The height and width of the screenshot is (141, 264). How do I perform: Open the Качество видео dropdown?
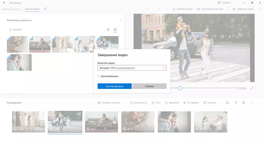point(132,68)
